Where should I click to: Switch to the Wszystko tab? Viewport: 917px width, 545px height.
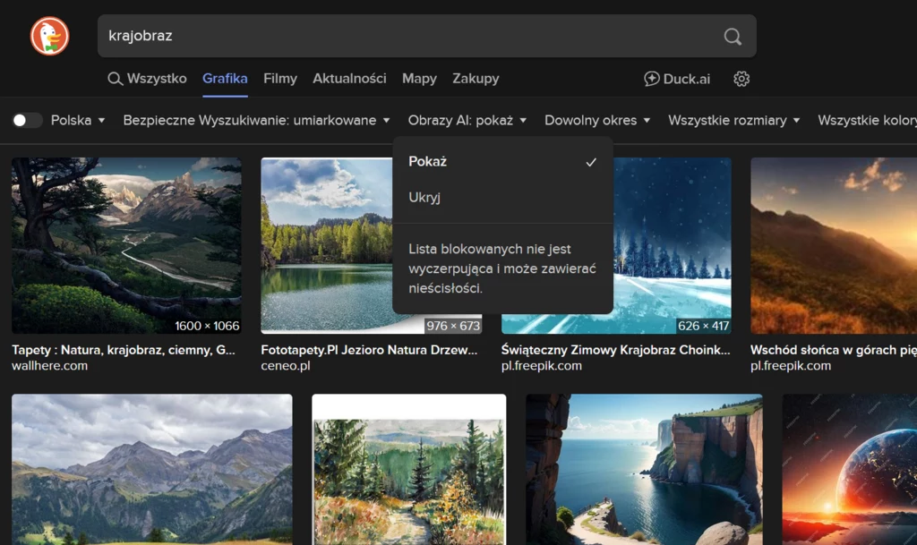[x=148, y=79]
